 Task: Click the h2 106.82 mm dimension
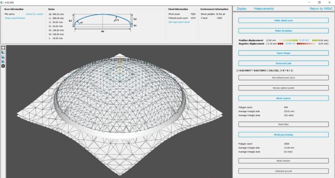click(x=56, y=30)
